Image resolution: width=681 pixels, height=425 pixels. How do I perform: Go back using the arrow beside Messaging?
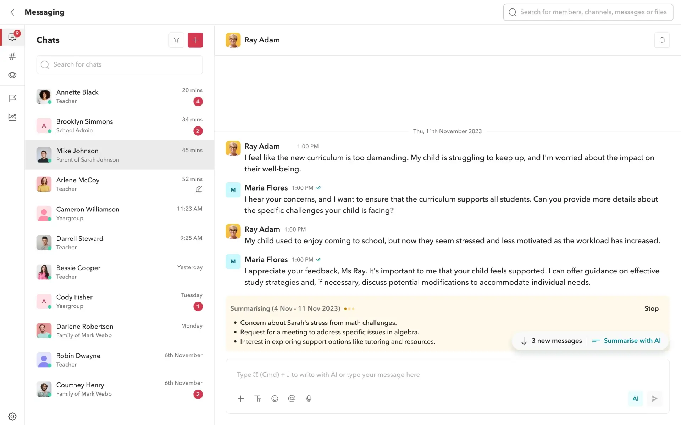pos(12,12)
